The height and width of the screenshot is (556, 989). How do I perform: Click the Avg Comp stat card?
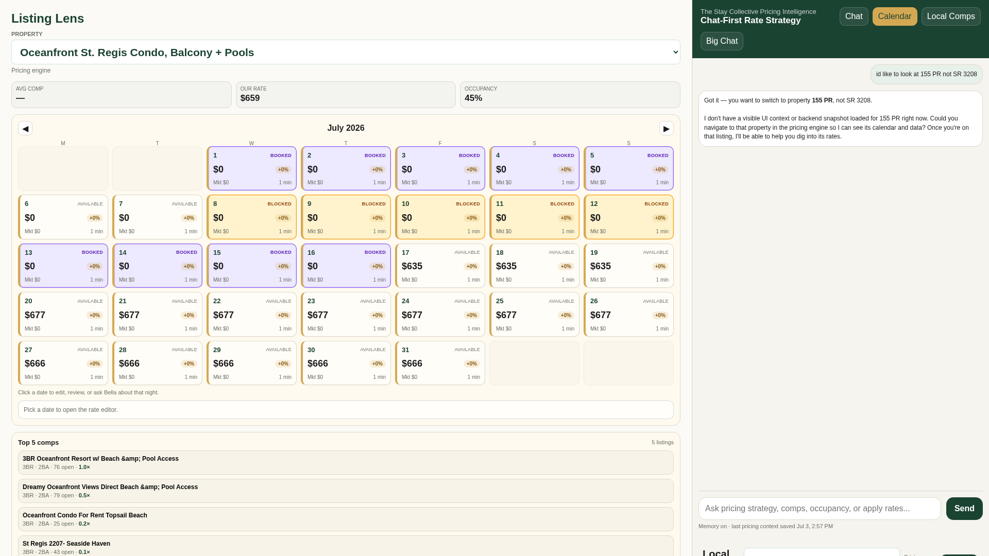[122, 95]
